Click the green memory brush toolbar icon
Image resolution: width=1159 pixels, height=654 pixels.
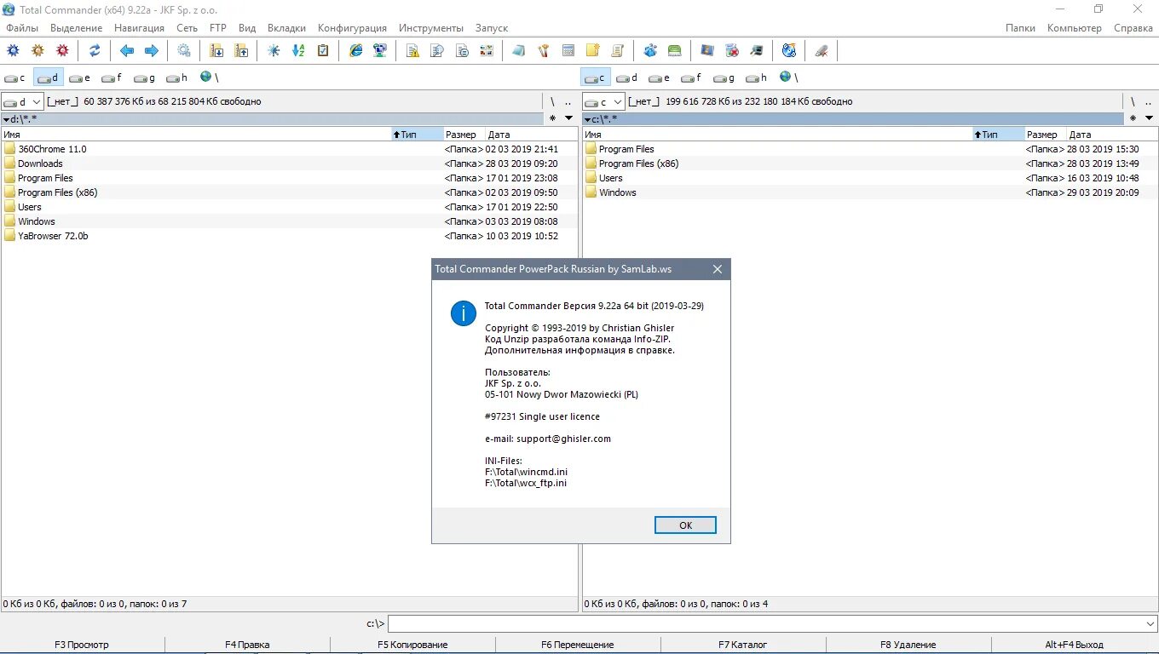click(675, 50)
